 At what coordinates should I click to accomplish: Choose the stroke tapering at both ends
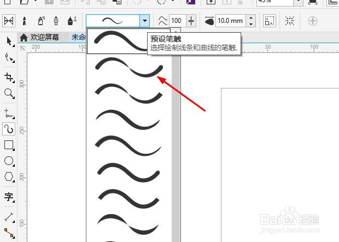128,120
